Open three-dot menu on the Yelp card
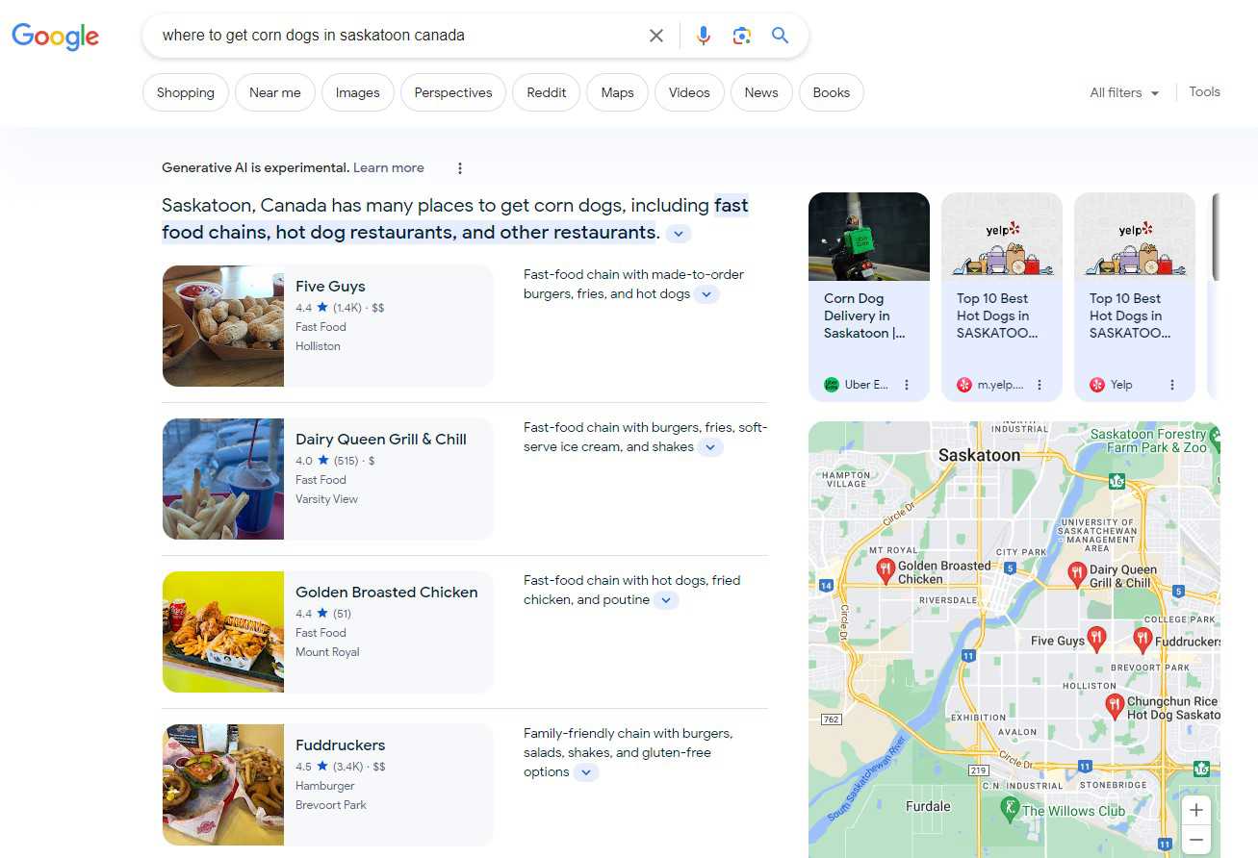 (1172, 385)
